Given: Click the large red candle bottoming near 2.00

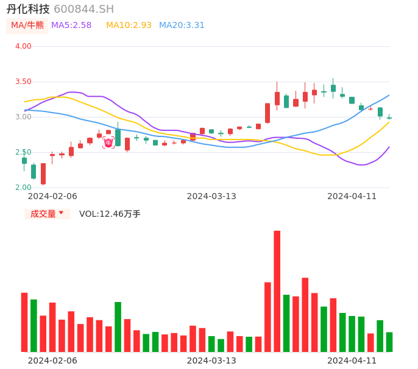Looking at the screenshot, I should pyautogui.click(x=43, y=174).
